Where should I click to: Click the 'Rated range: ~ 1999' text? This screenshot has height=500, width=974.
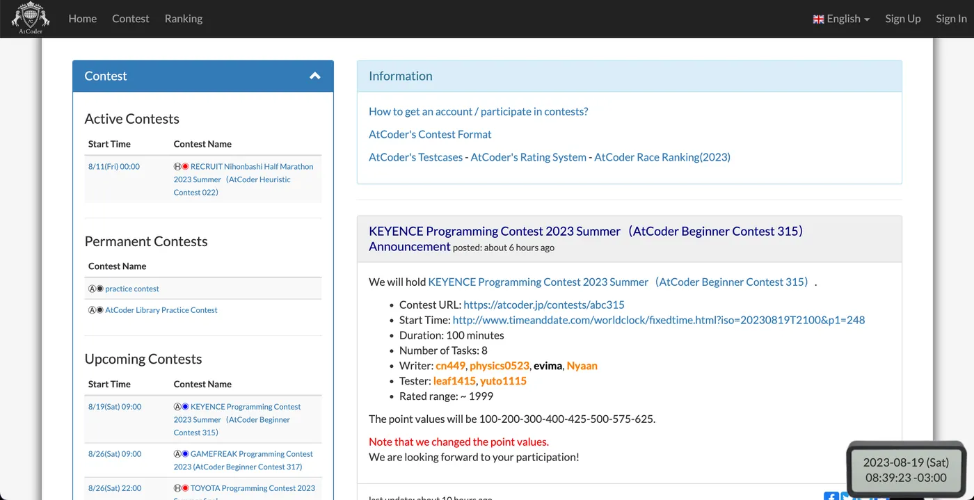tap(446, 396)
